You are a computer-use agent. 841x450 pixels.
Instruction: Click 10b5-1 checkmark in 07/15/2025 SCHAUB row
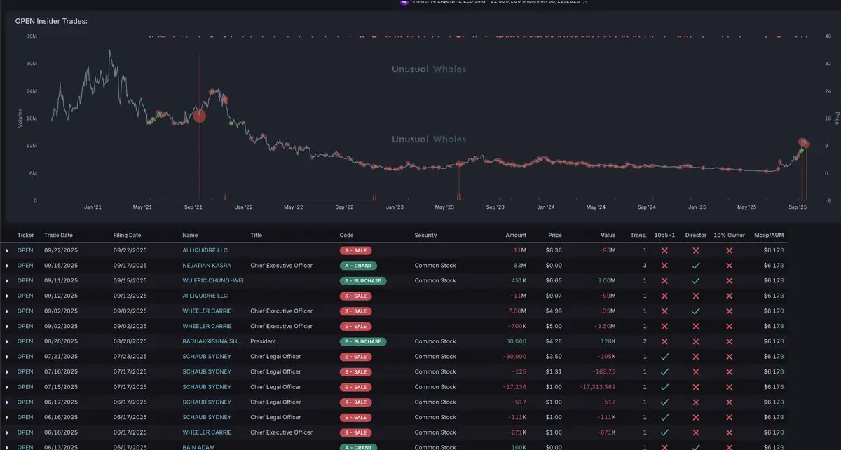(664, 387)
